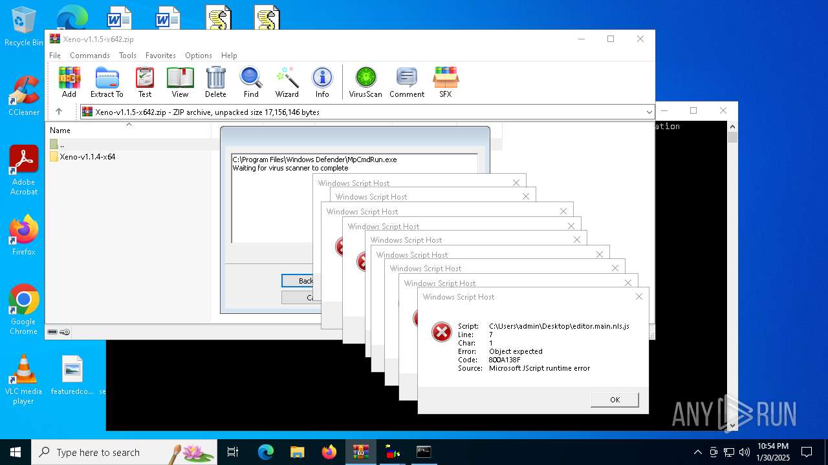Close the front Windows Script Host dialog
This screenshot has height=465, width=828.
point(639,296)
